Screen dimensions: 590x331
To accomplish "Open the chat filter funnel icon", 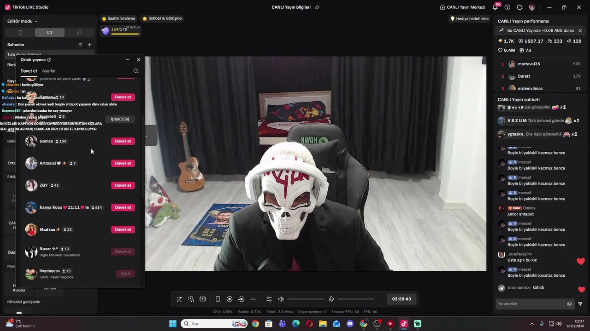I will pos(580,304).
